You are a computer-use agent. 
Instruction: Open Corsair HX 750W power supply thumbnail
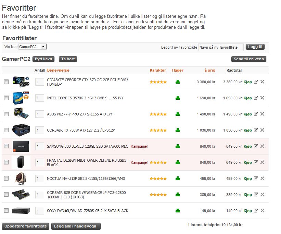[x=21, y=130]
